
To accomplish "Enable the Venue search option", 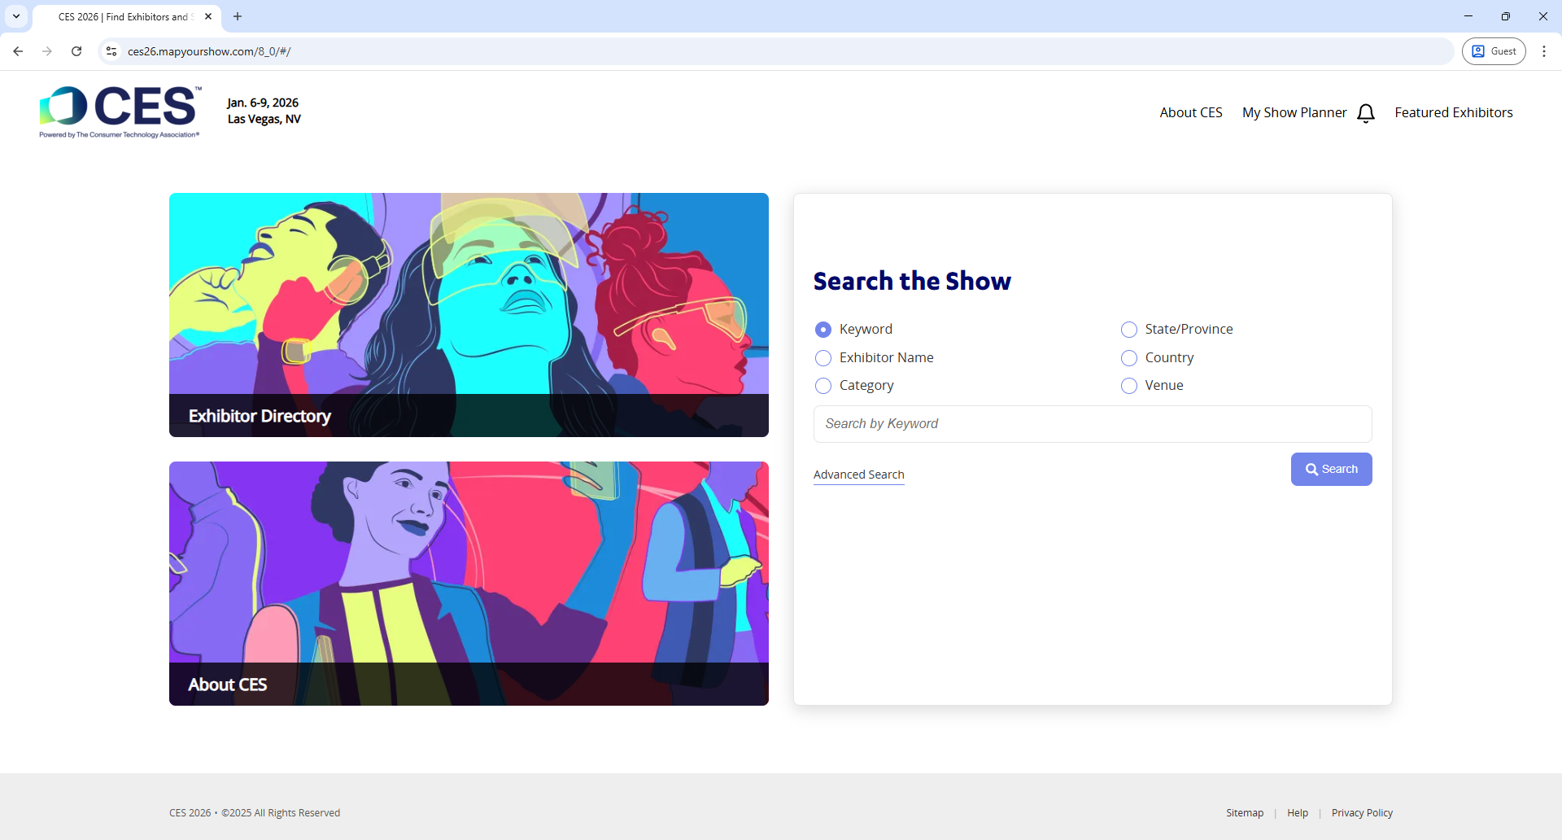I will (x=1129, y=386).
